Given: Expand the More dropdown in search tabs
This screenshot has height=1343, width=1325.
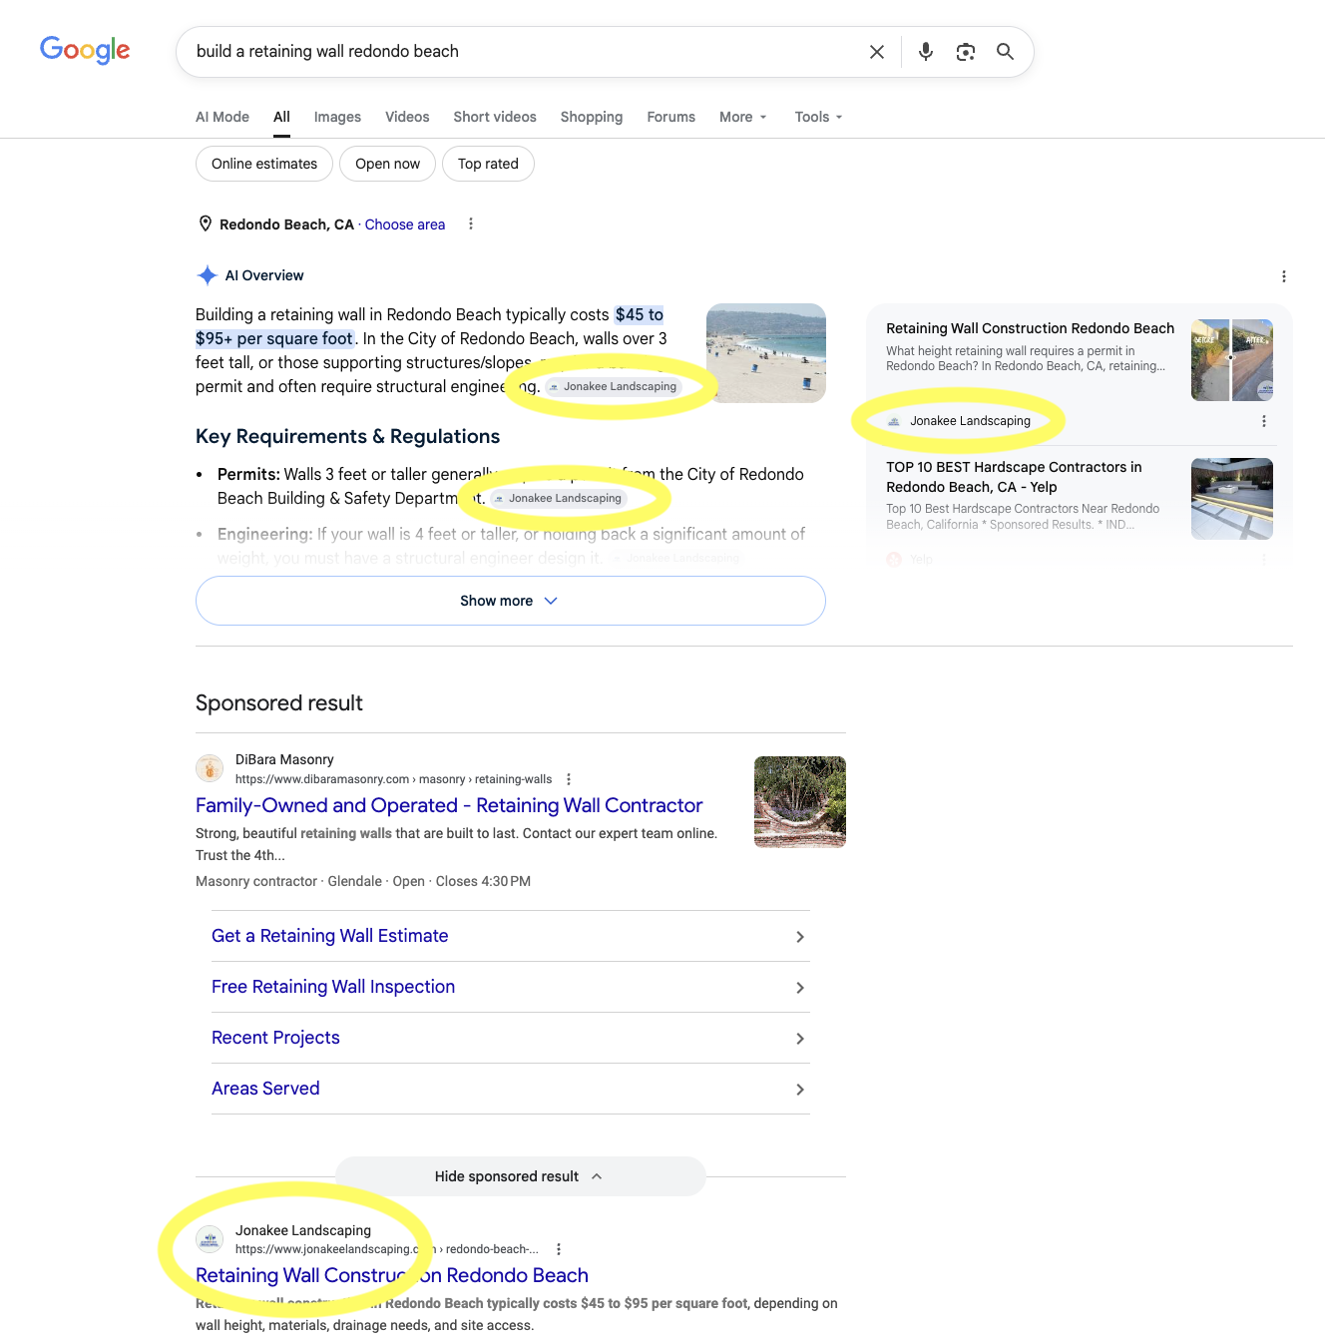Looking at the screenshot, I should [743, 117].
